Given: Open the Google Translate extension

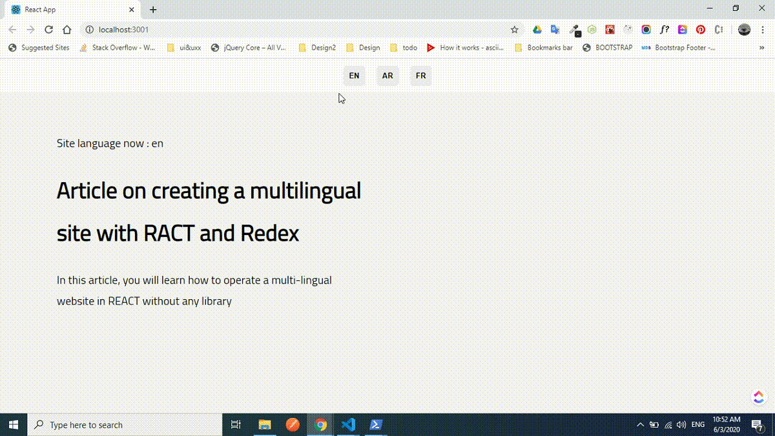Looking at the screenshot, I should pos(555,30).
